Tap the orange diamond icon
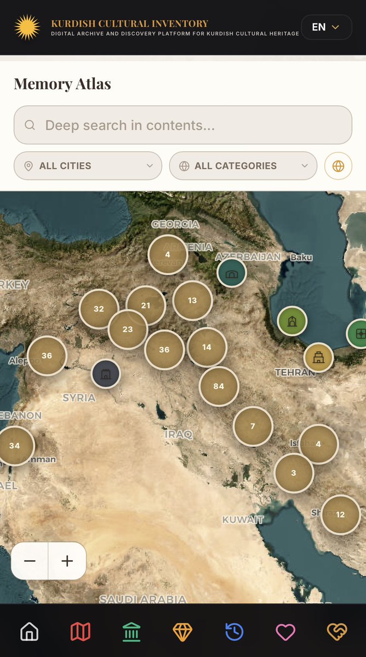 point(183,632)
